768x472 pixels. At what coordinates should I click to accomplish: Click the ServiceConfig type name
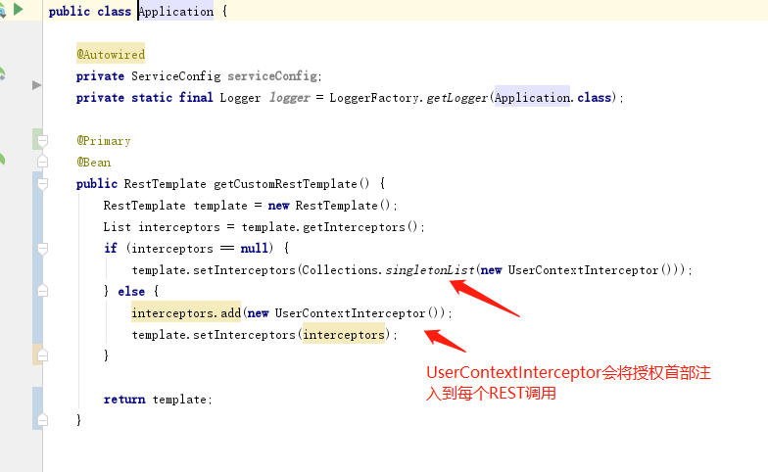click(x=176, y=76)
